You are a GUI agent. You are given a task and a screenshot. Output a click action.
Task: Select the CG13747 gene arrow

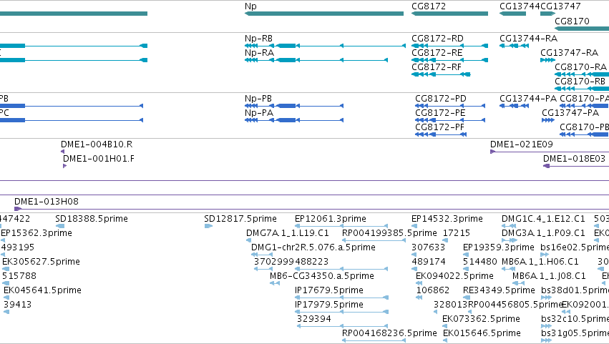point(547,14)
